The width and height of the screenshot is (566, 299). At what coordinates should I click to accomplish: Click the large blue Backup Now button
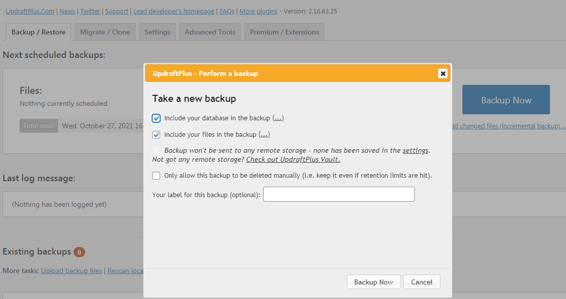pyautogui.click(x=506, y=100)
